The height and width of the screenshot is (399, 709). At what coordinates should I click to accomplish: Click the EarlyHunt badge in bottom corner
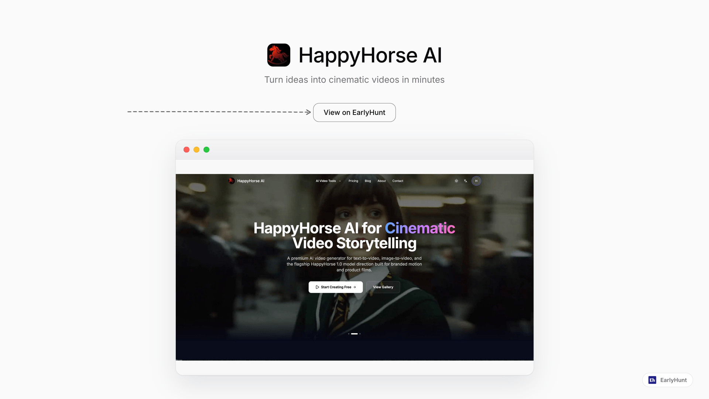click(x=667, y=380)
